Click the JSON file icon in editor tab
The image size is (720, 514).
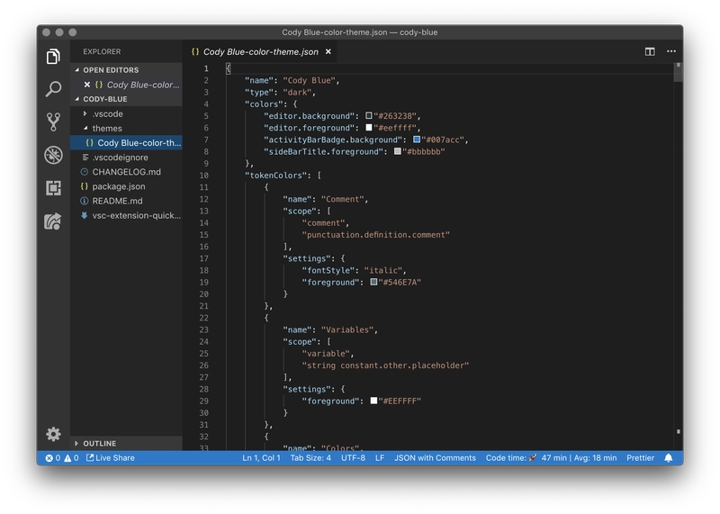(195, 51)
